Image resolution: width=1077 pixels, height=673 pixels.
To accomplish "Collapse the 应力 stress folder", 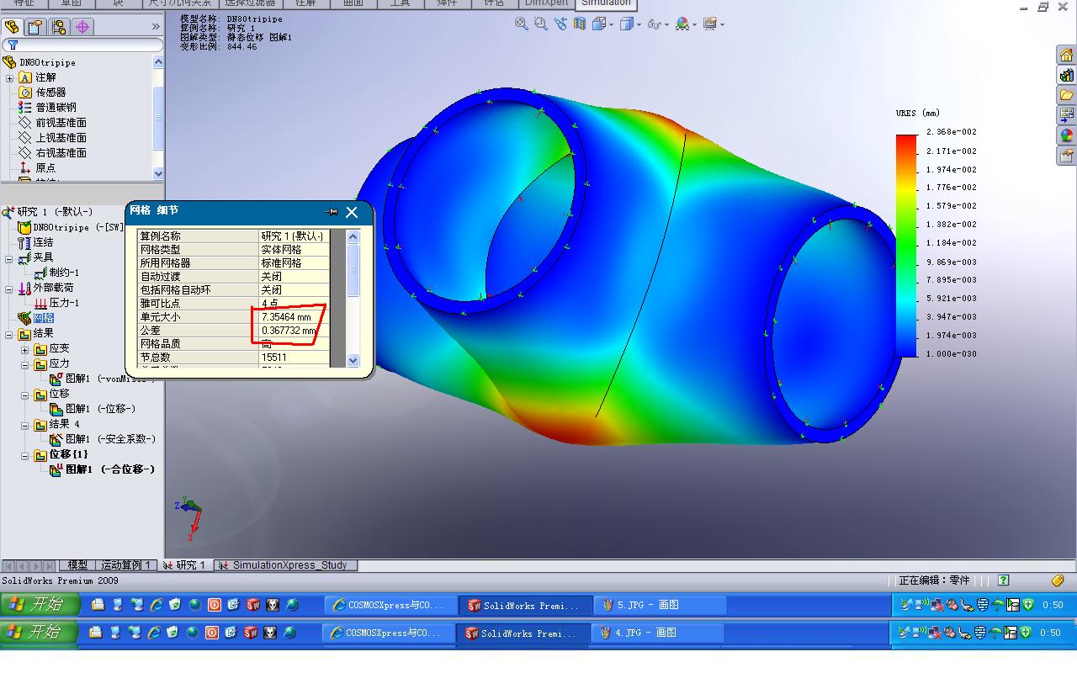I will coord(25,363).
